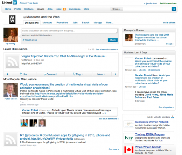Click David Henry's name in updates
The width and height of the screenshot is (182, 155).
(x=152, y=95)
